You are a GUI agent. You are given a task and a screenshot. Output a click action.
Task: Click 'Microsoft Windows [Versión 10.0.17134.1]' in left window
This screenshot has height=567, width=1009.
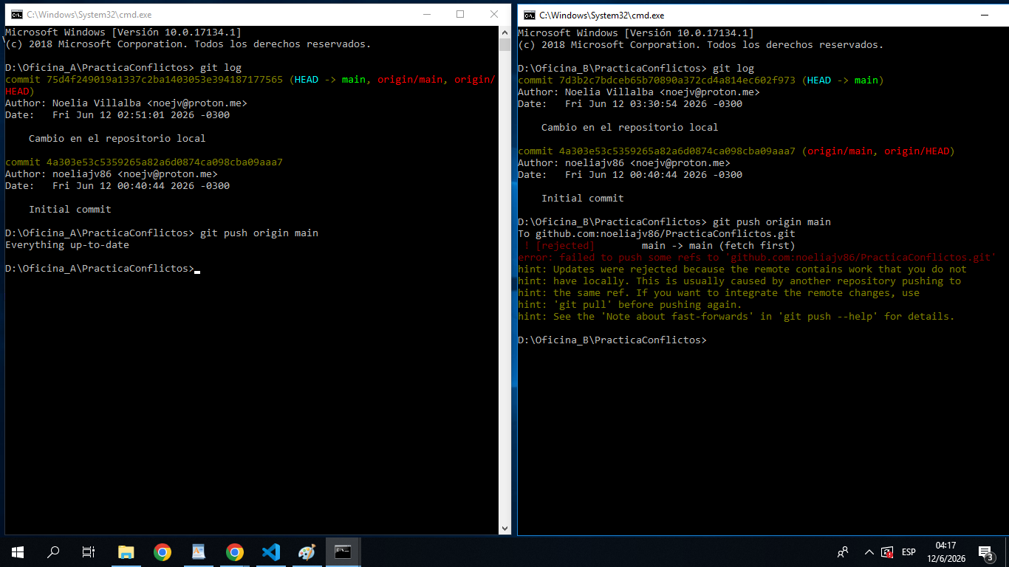[123, 32]
